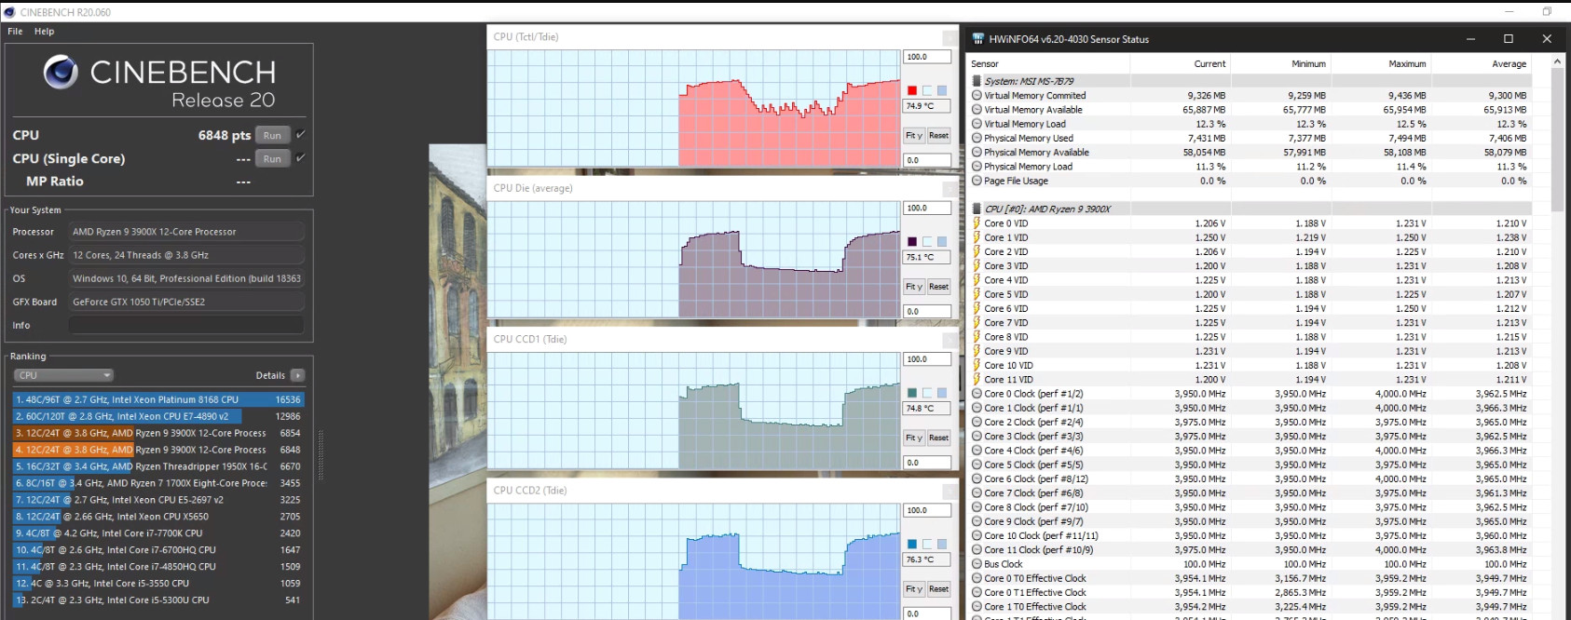Select ranking Intel Core i7-7700K row
The height and width of the screenshot is (620, 1571).
point(158,533)
